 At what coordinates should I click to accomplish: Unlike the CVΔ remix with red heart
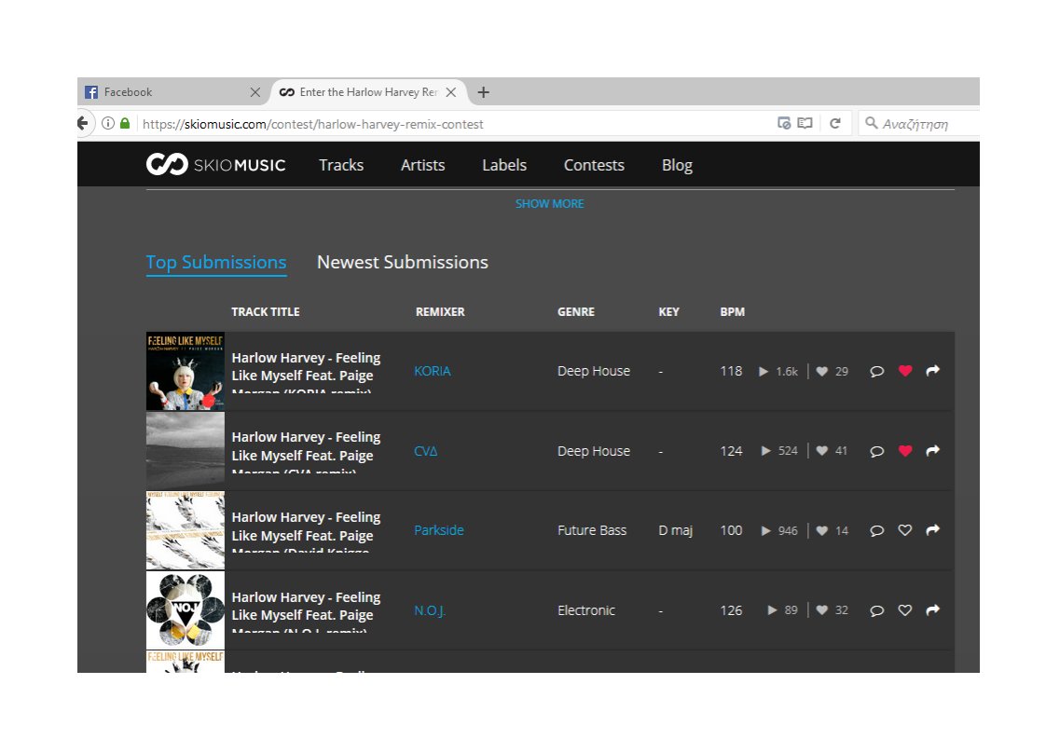905,451
